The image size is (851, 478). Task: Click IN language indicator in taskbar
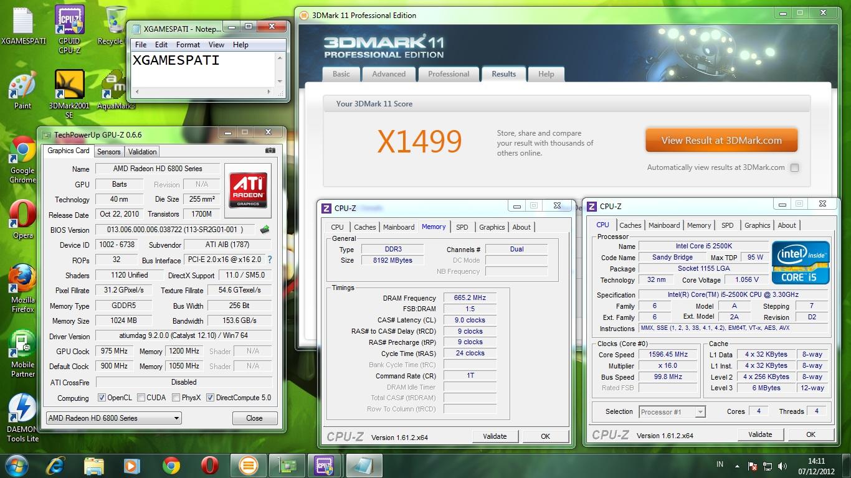pyautogui.click(x=720, y=464)
